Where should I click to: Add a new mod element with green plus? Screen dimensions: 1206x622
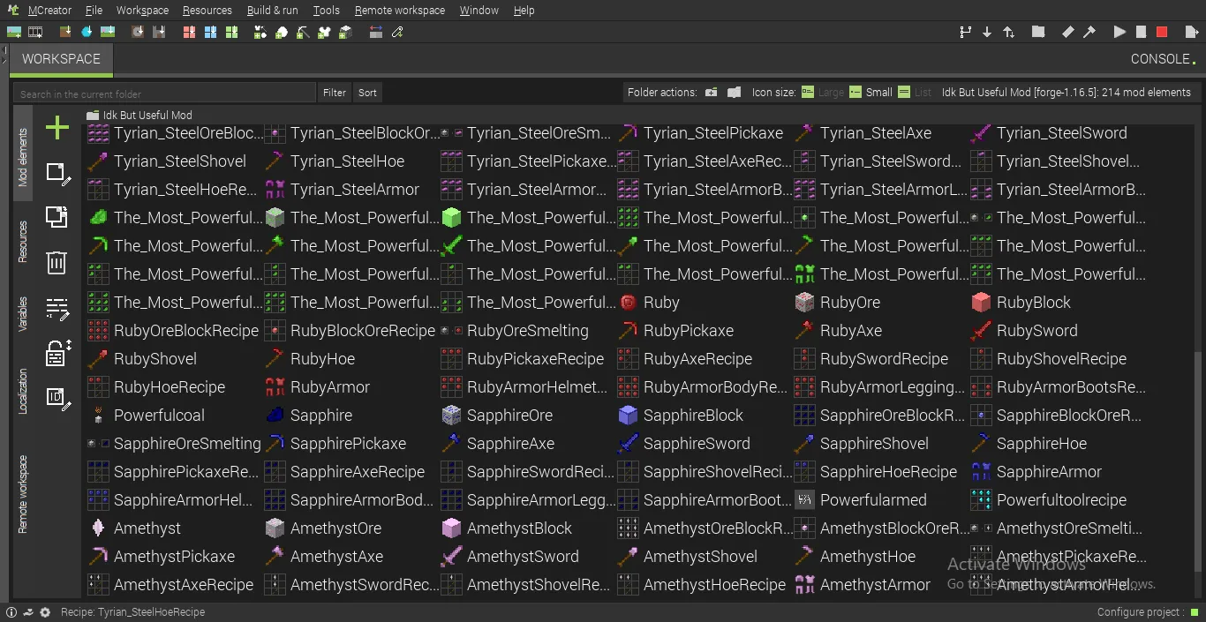click(57, 128)
